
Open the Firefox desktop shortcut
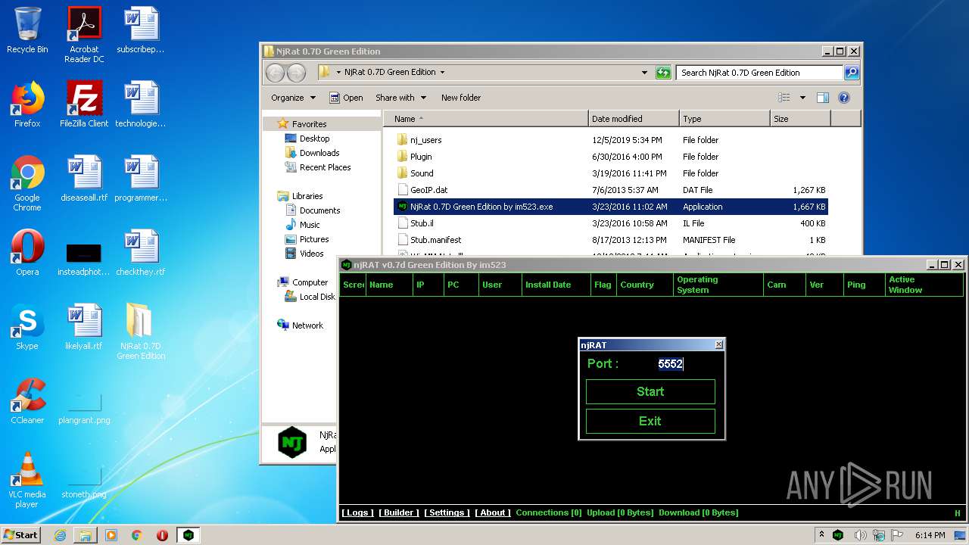[x=27, y=104]
